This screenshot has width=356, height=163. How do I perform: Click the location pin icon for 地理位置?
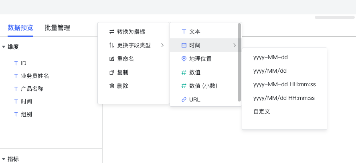[184, 59]
